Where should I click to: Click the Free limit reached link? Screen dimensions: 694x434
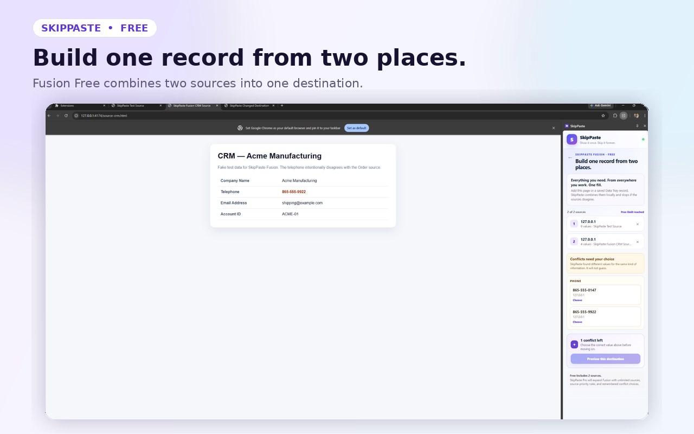(632, 212)
